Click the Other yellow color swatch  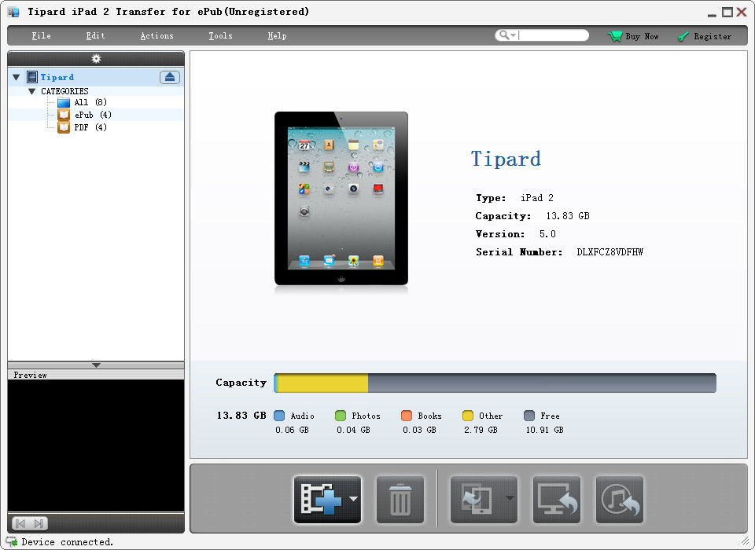click(467, 416)
